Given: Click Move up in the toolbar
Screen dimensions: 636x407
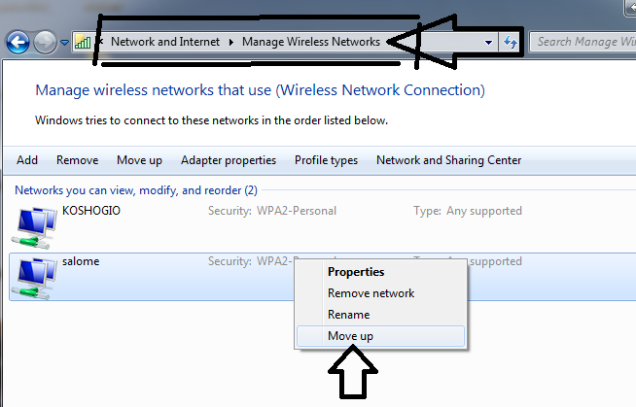Looking at the screenshot, I should [x=139, y=160].
